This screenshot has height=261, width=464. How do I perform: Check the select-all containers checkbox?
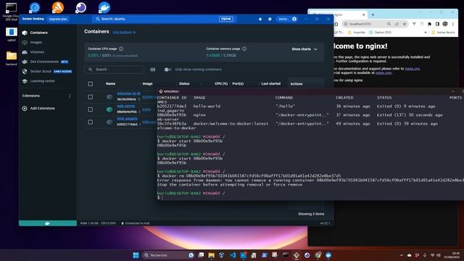[x=90, y=84]
